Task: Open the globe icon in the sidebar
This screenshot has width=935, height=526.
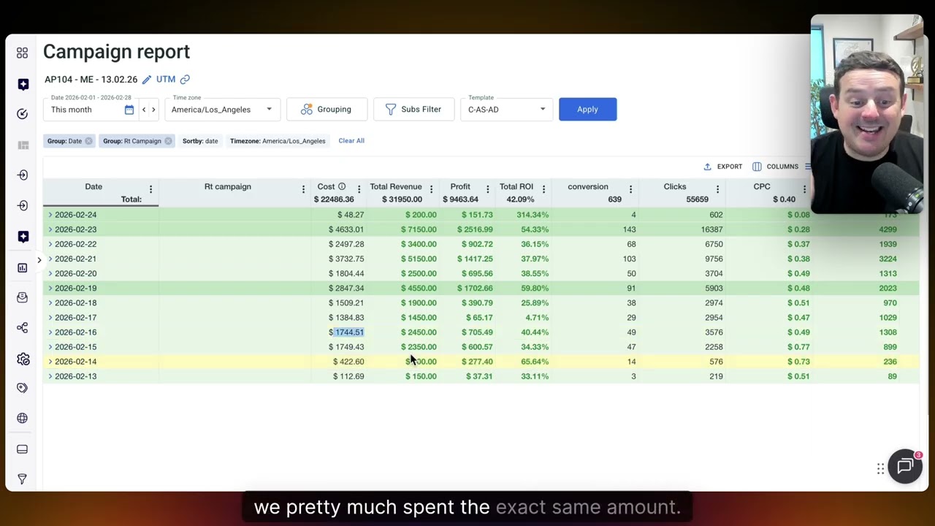Action: pyautogui.click(x=22, y=419)
